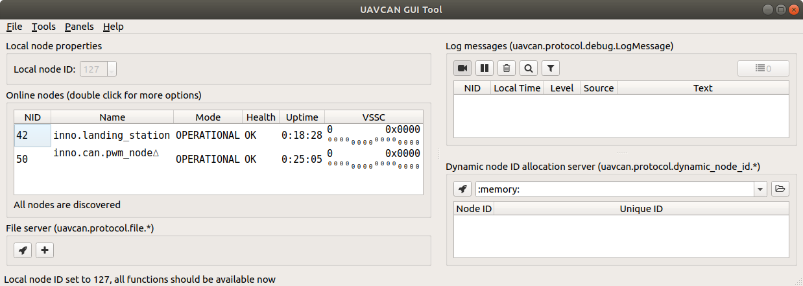Click the video camera icon in Log messages
This screenshot has height=286, width=803.
[462, 68]
